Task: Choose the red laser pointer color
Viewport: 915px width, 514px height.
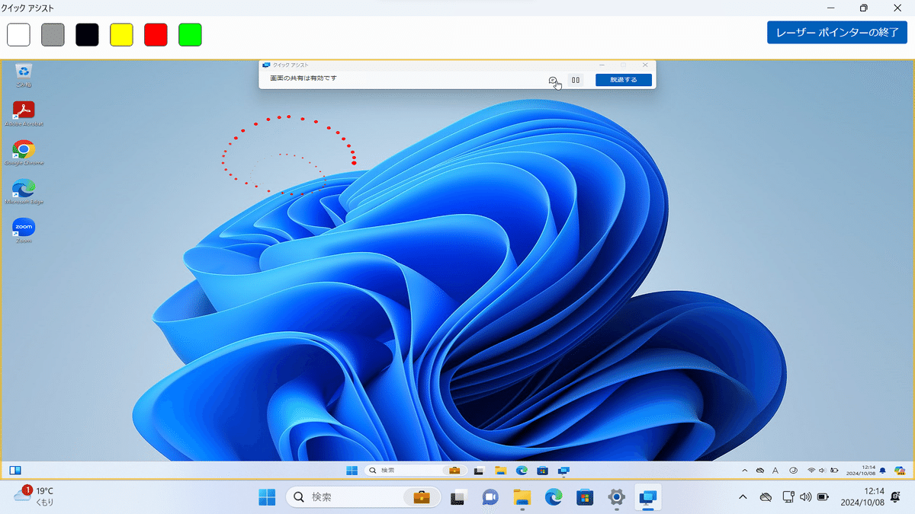Action: tap(156, 34)
